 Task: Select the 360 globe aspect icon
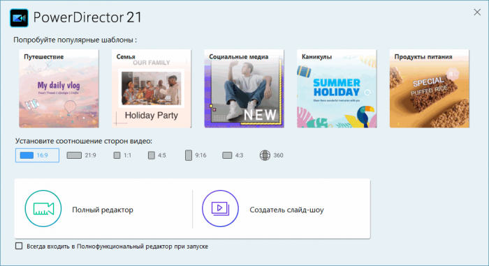(x=265, y=155)
